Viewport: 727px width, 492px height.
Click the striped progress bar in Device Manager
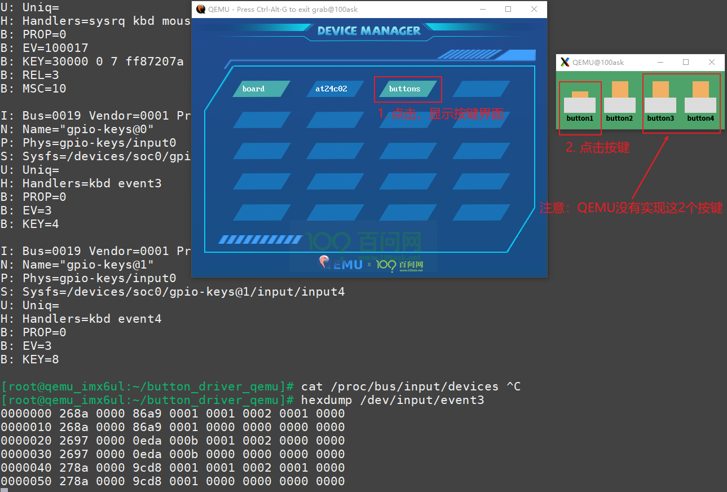click(x=260, y=240)
